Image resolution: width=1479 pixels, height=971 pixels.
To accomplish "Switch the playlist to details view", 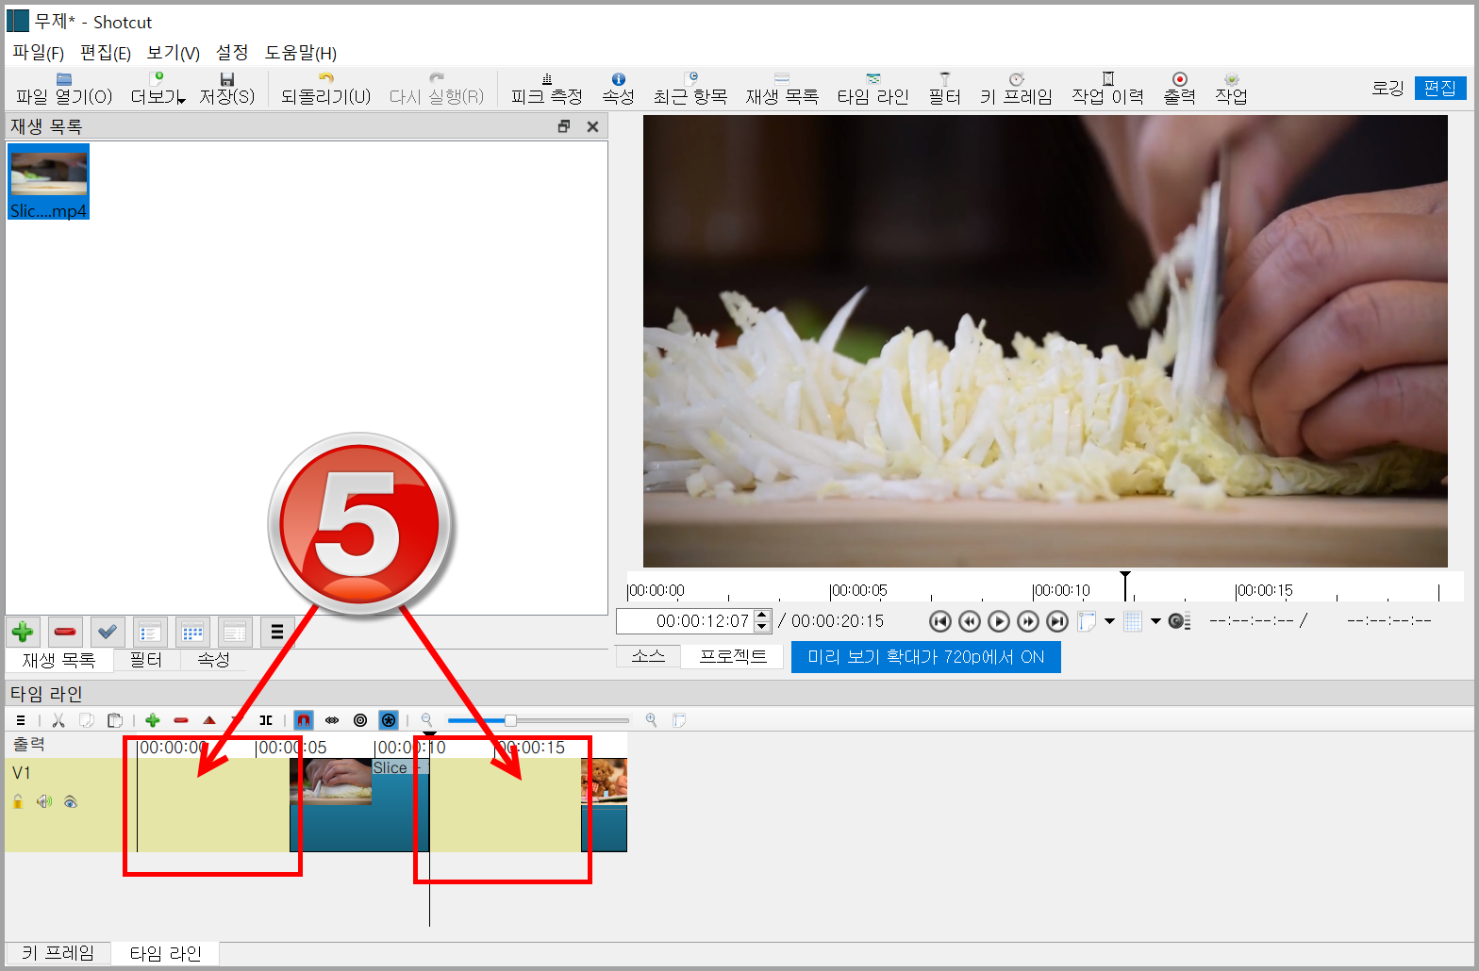I will pos(150,632).
